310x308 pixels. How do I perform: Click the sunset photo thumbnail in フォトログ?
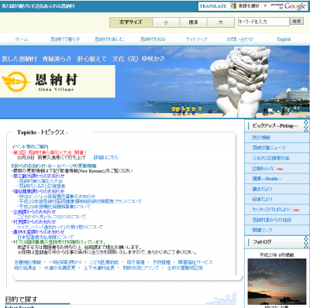(277, 282)
